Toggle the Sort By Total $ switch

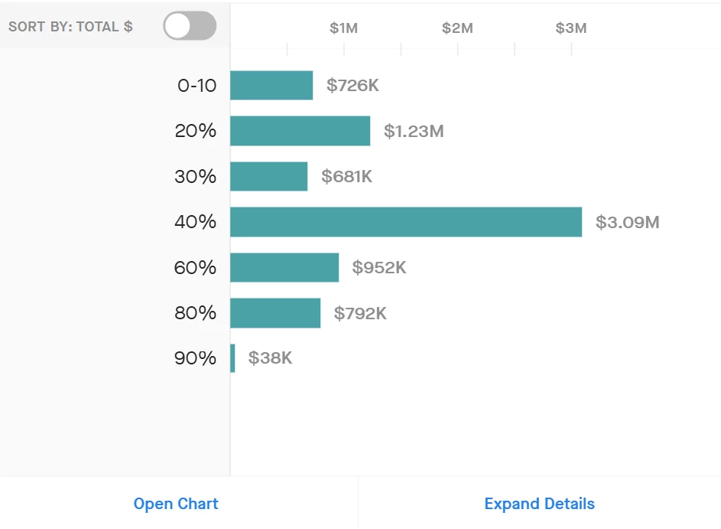[190, 26]
